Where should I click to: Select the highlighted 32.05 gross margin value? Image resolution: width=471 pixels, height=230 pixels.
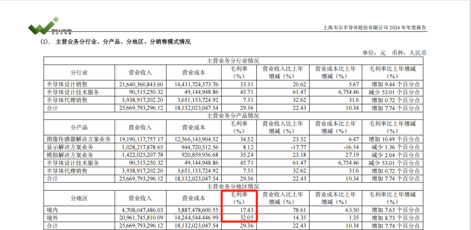pos(238,218)
